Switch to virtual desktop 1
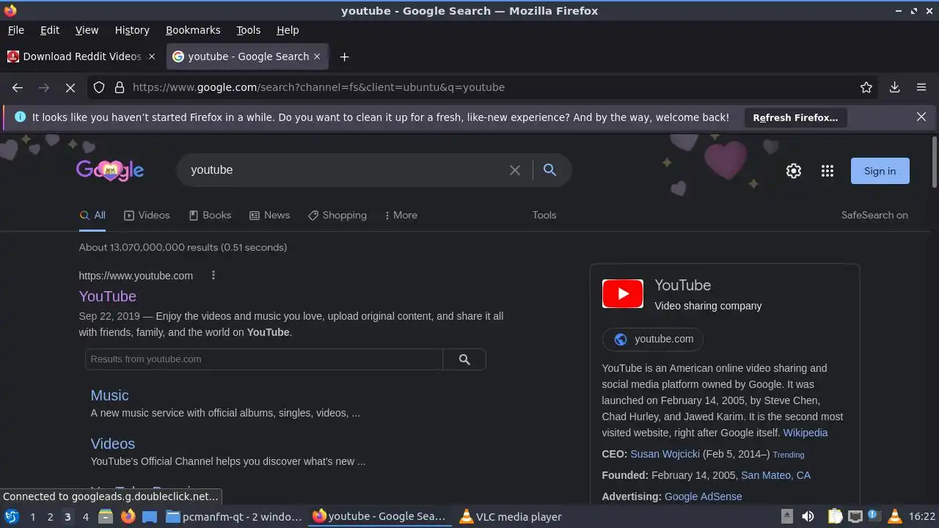939x528 pixels. pos(32,517)
